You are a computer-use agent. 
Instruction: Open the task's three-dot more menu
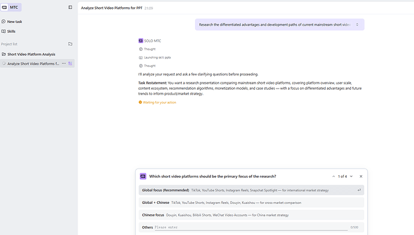[x=64, y=63]
